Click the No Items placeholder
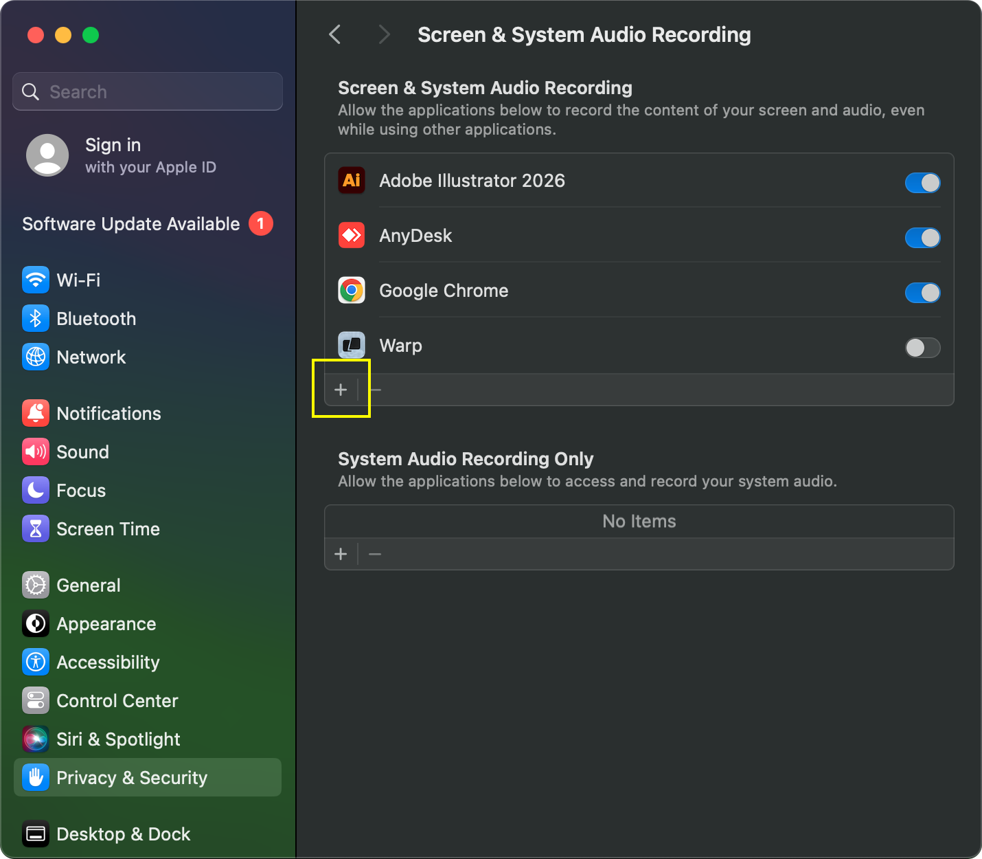Screen dimensions: 982x859 coord(639,522)
